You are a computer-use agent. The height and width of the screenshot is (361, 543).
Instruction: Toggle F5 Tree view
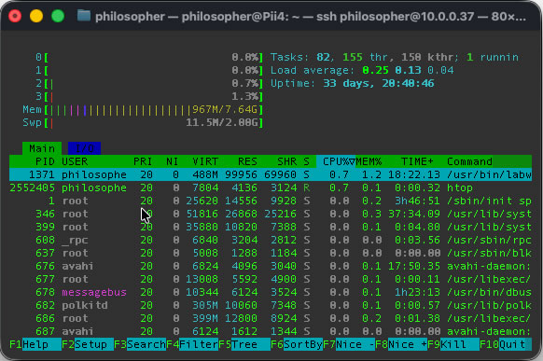tap(244, 344)
